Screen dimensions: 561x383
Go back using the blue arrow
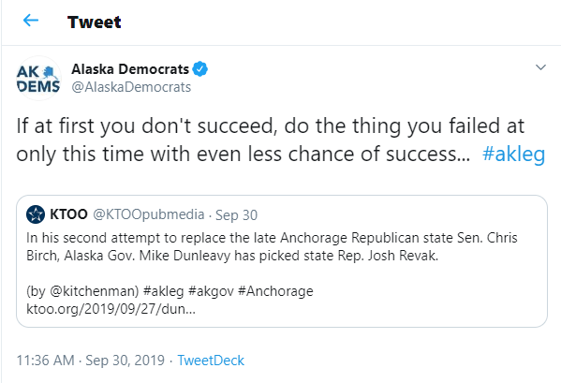click(31, 21)
